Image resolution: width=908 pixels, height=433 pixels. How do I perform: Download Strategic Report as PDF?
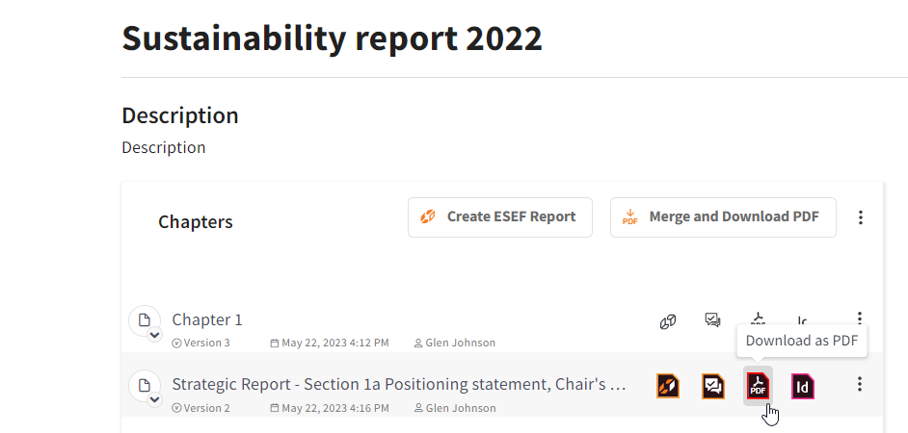(x=758, y=386)
